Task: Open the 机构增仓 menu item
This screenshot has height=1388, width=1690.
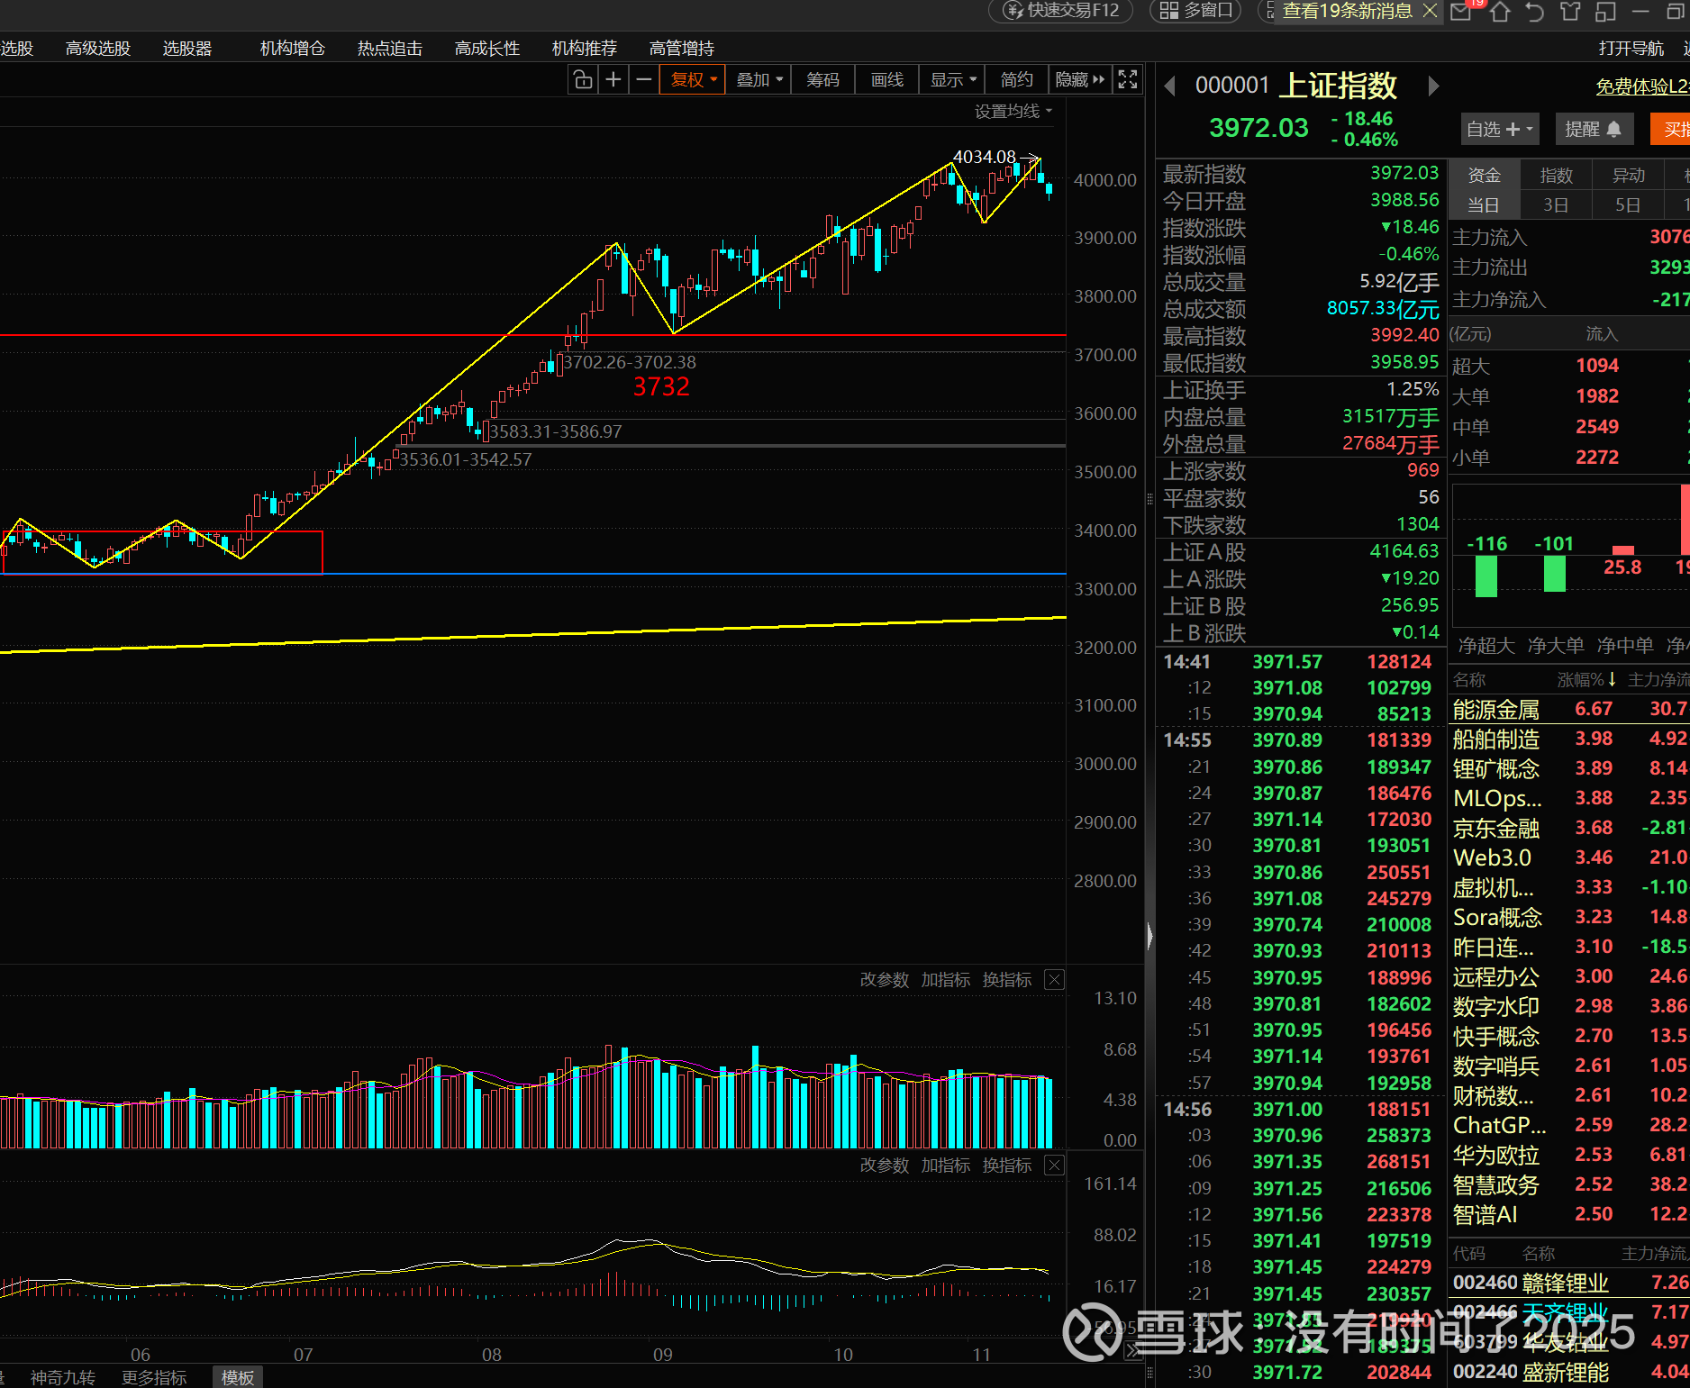Action: (293, 48)
